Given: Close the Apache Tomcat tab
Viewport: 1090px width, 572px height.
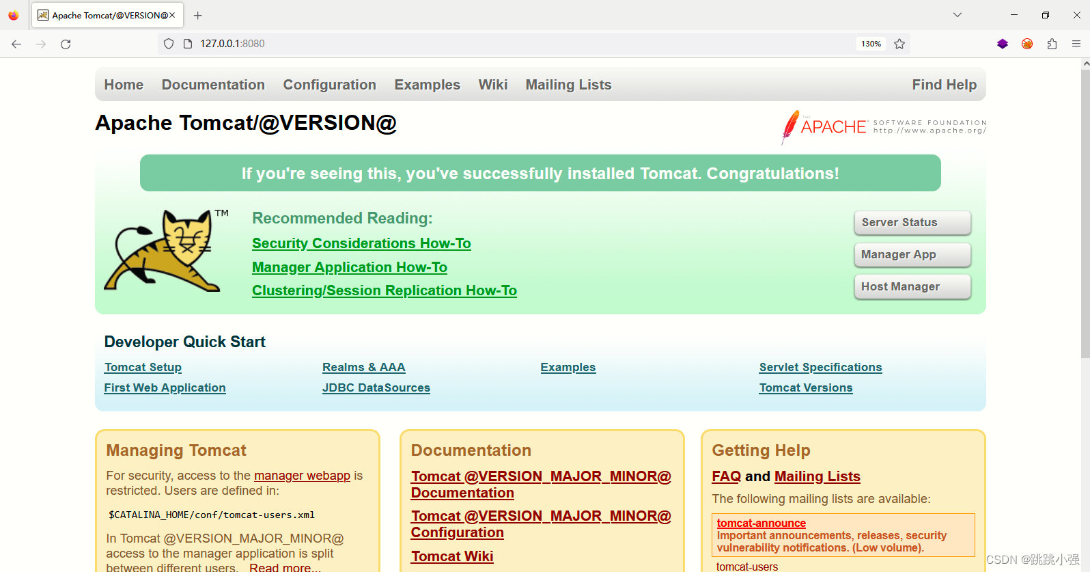Looking at the screenshot, I should (172, 15).
